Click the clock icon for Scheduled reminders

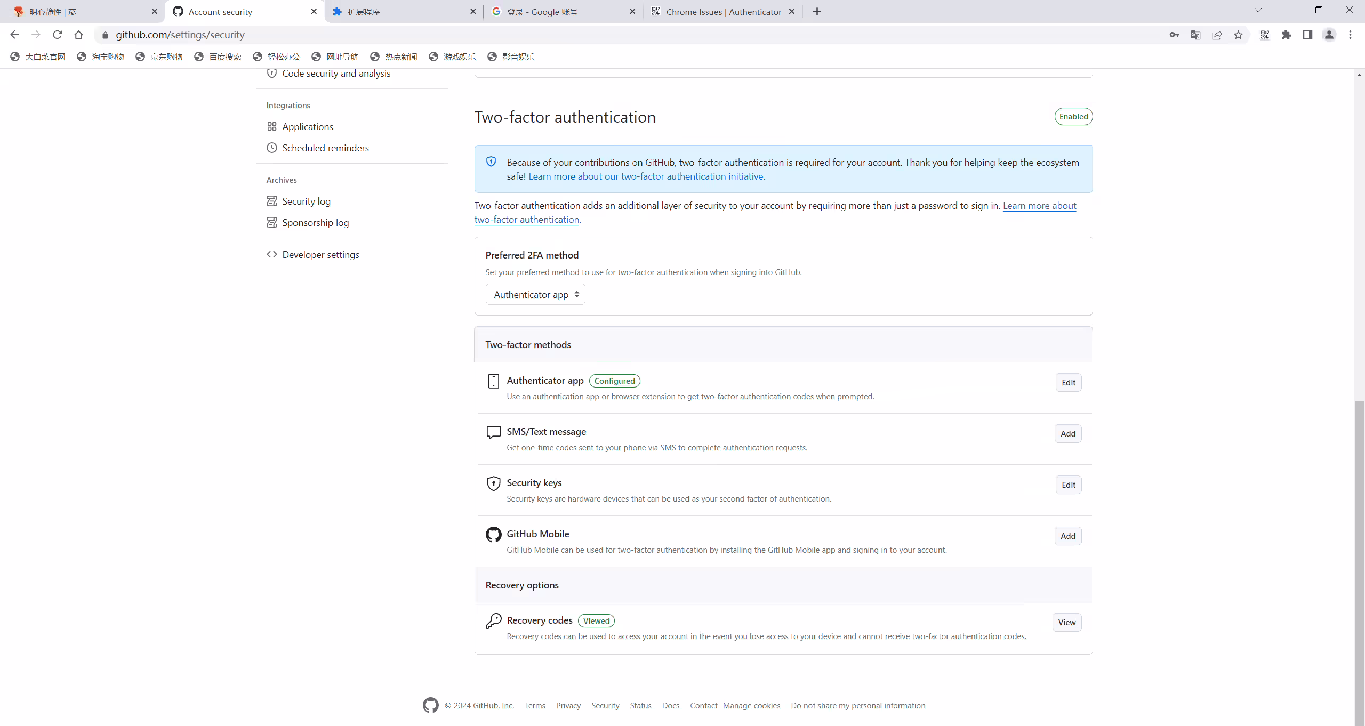pos(272,148)
